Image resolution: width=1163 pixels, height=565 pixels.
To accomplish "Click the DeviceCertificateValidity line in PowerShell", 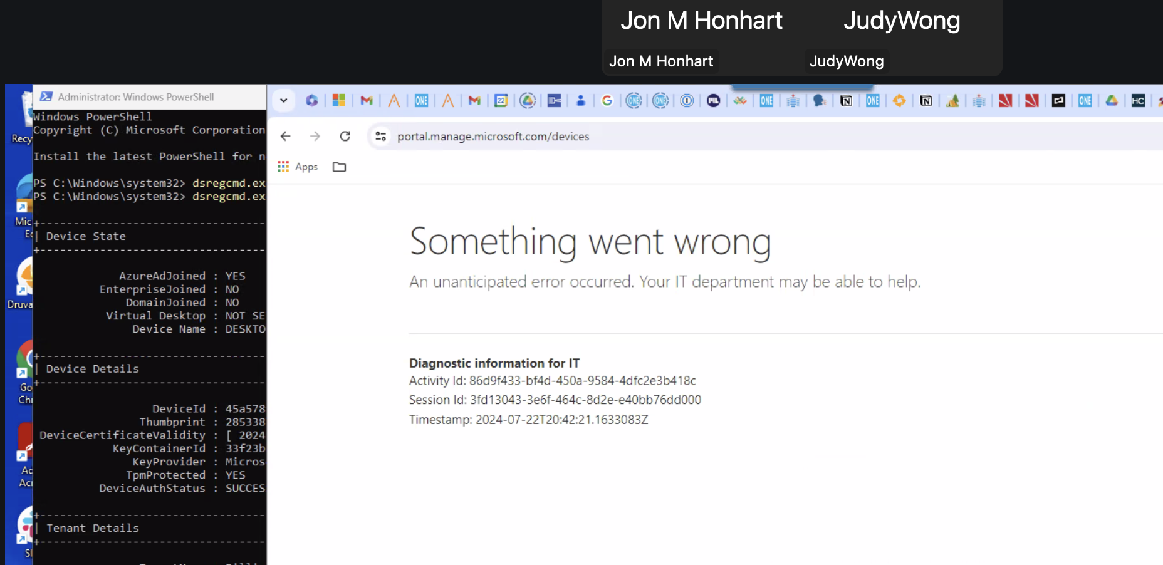I will [152, 435].
